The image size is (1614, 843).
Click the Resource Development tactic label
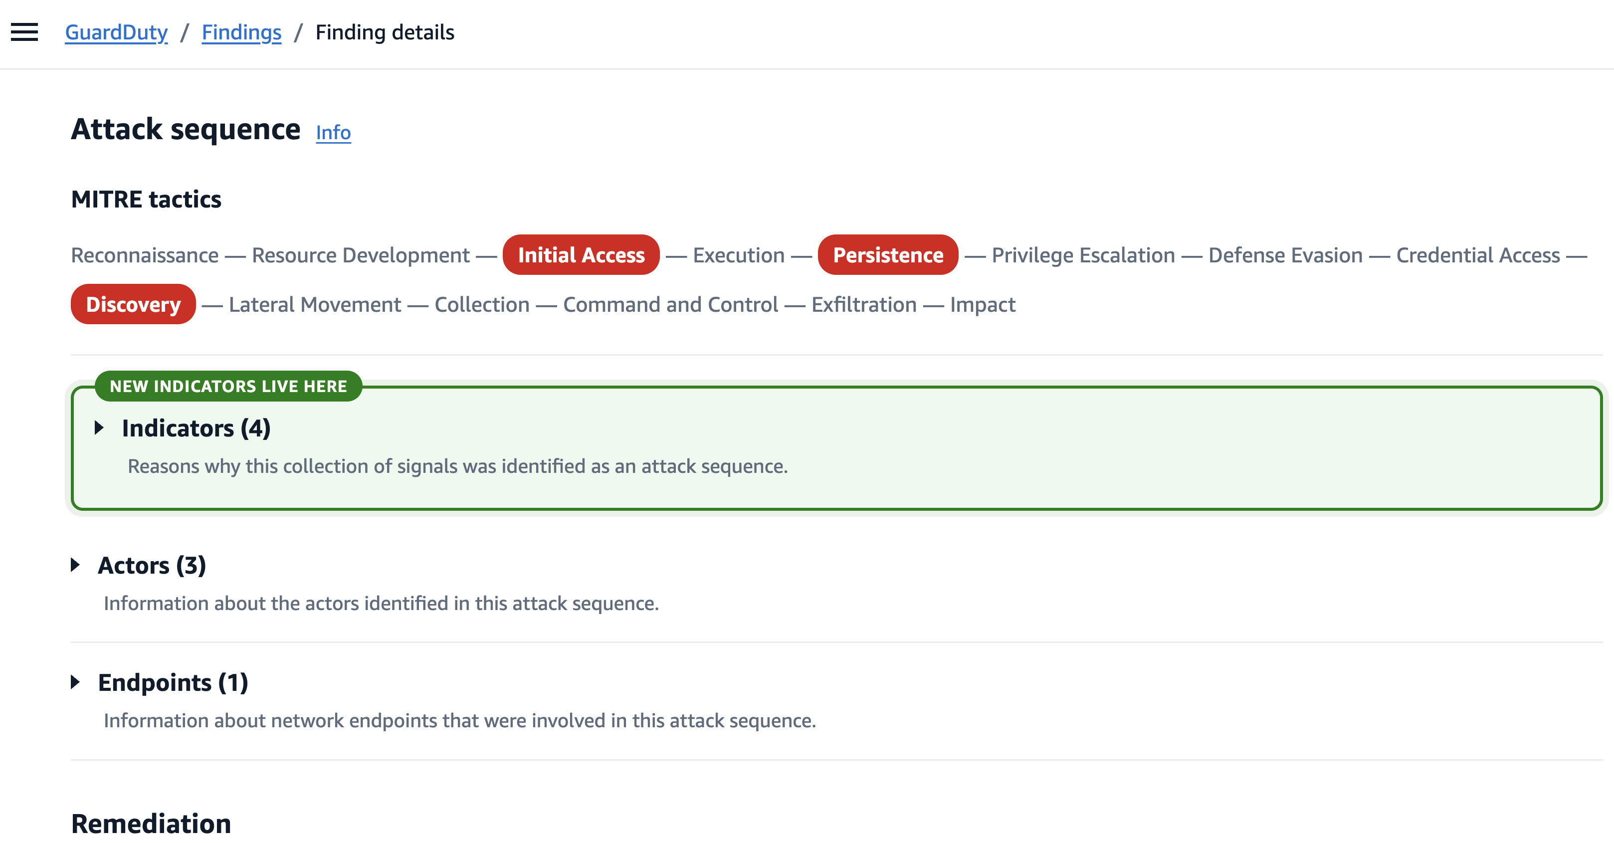coord(361,255)
